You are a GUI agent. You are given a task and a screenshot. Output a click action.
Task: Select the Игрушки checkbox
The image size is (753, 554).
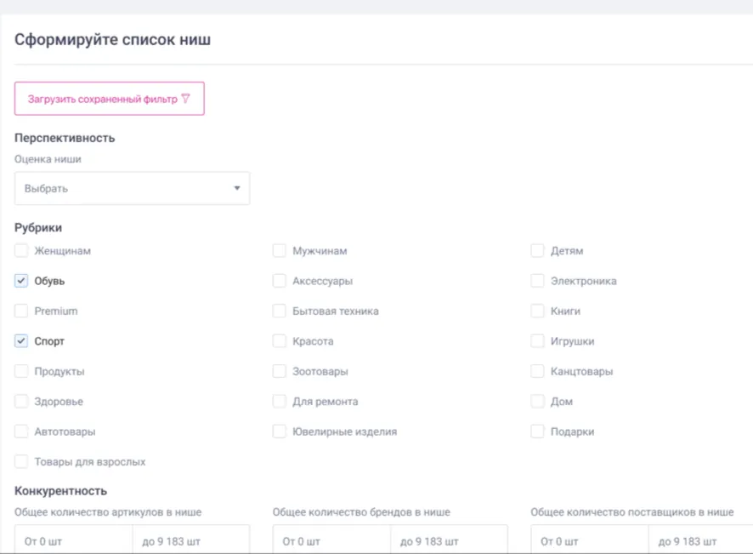click(x=537, y=341)
